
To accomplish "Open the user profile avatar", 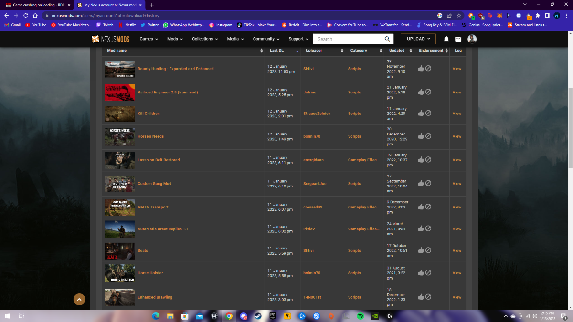I will pos(472,39).
